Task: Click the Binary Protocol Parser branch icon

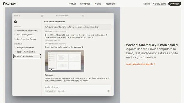Action: click(x=15, y=47)
